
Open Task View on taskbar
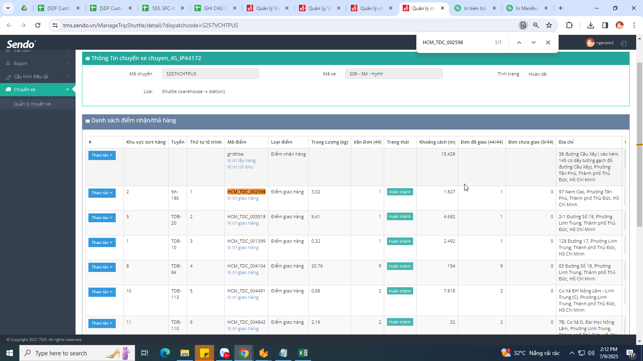145,353
